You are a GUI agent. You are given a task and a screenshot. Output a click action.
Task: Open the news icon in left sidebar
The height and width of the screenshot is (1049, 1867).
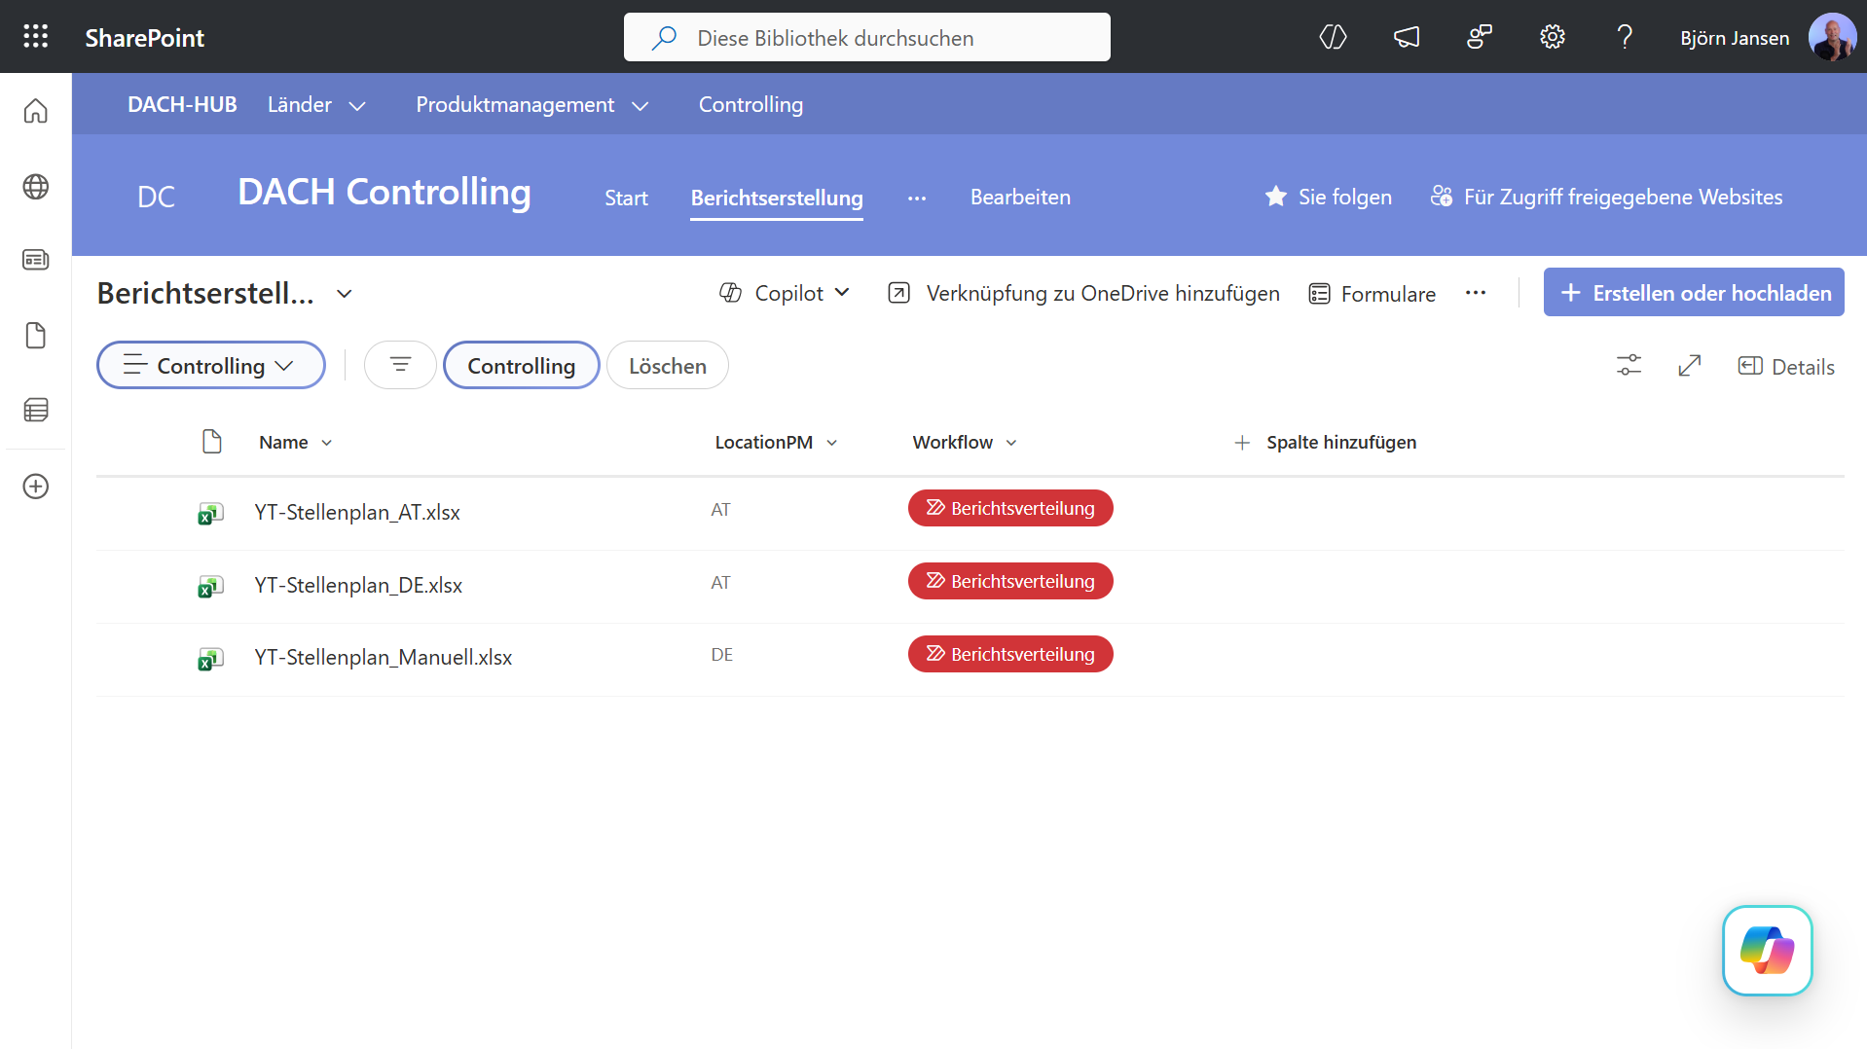(x=36, y=260)
